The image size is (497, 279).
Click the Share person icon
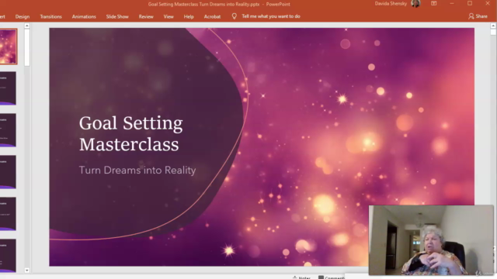[471, 16]
